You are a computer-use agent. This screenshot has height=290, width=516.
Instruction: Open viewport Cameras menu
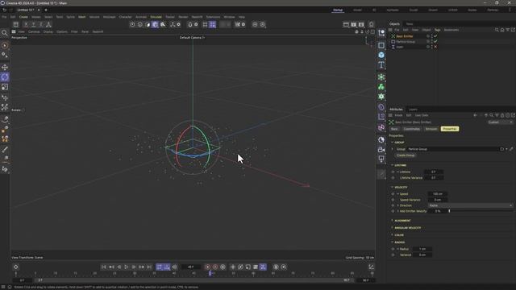pyautogui.click(x=34, y=32)
